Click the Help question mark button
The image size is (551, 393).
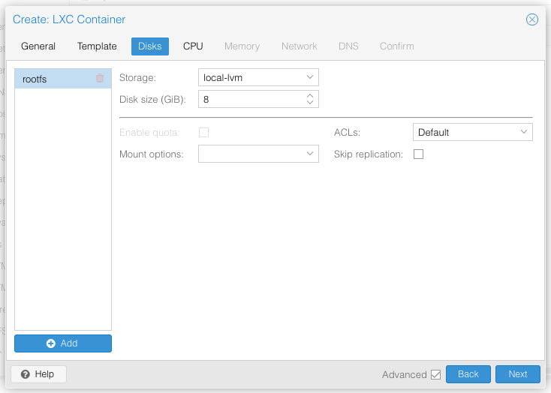(38, 373)
